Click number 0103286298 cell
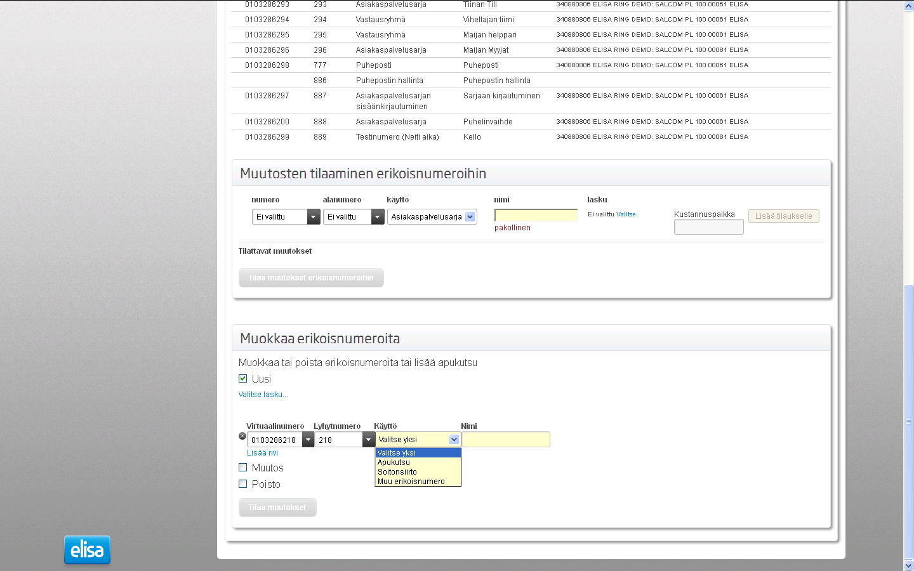 (x=267, y=65)
